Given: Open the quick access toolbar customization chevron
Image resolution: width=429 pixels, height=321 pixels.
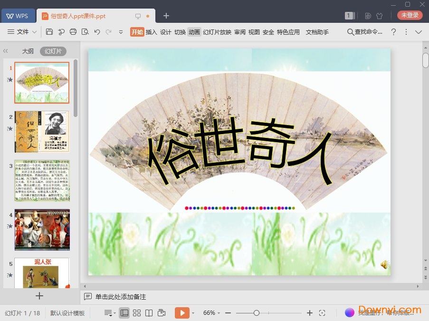Looking at the screenshot, I should 120,32.
